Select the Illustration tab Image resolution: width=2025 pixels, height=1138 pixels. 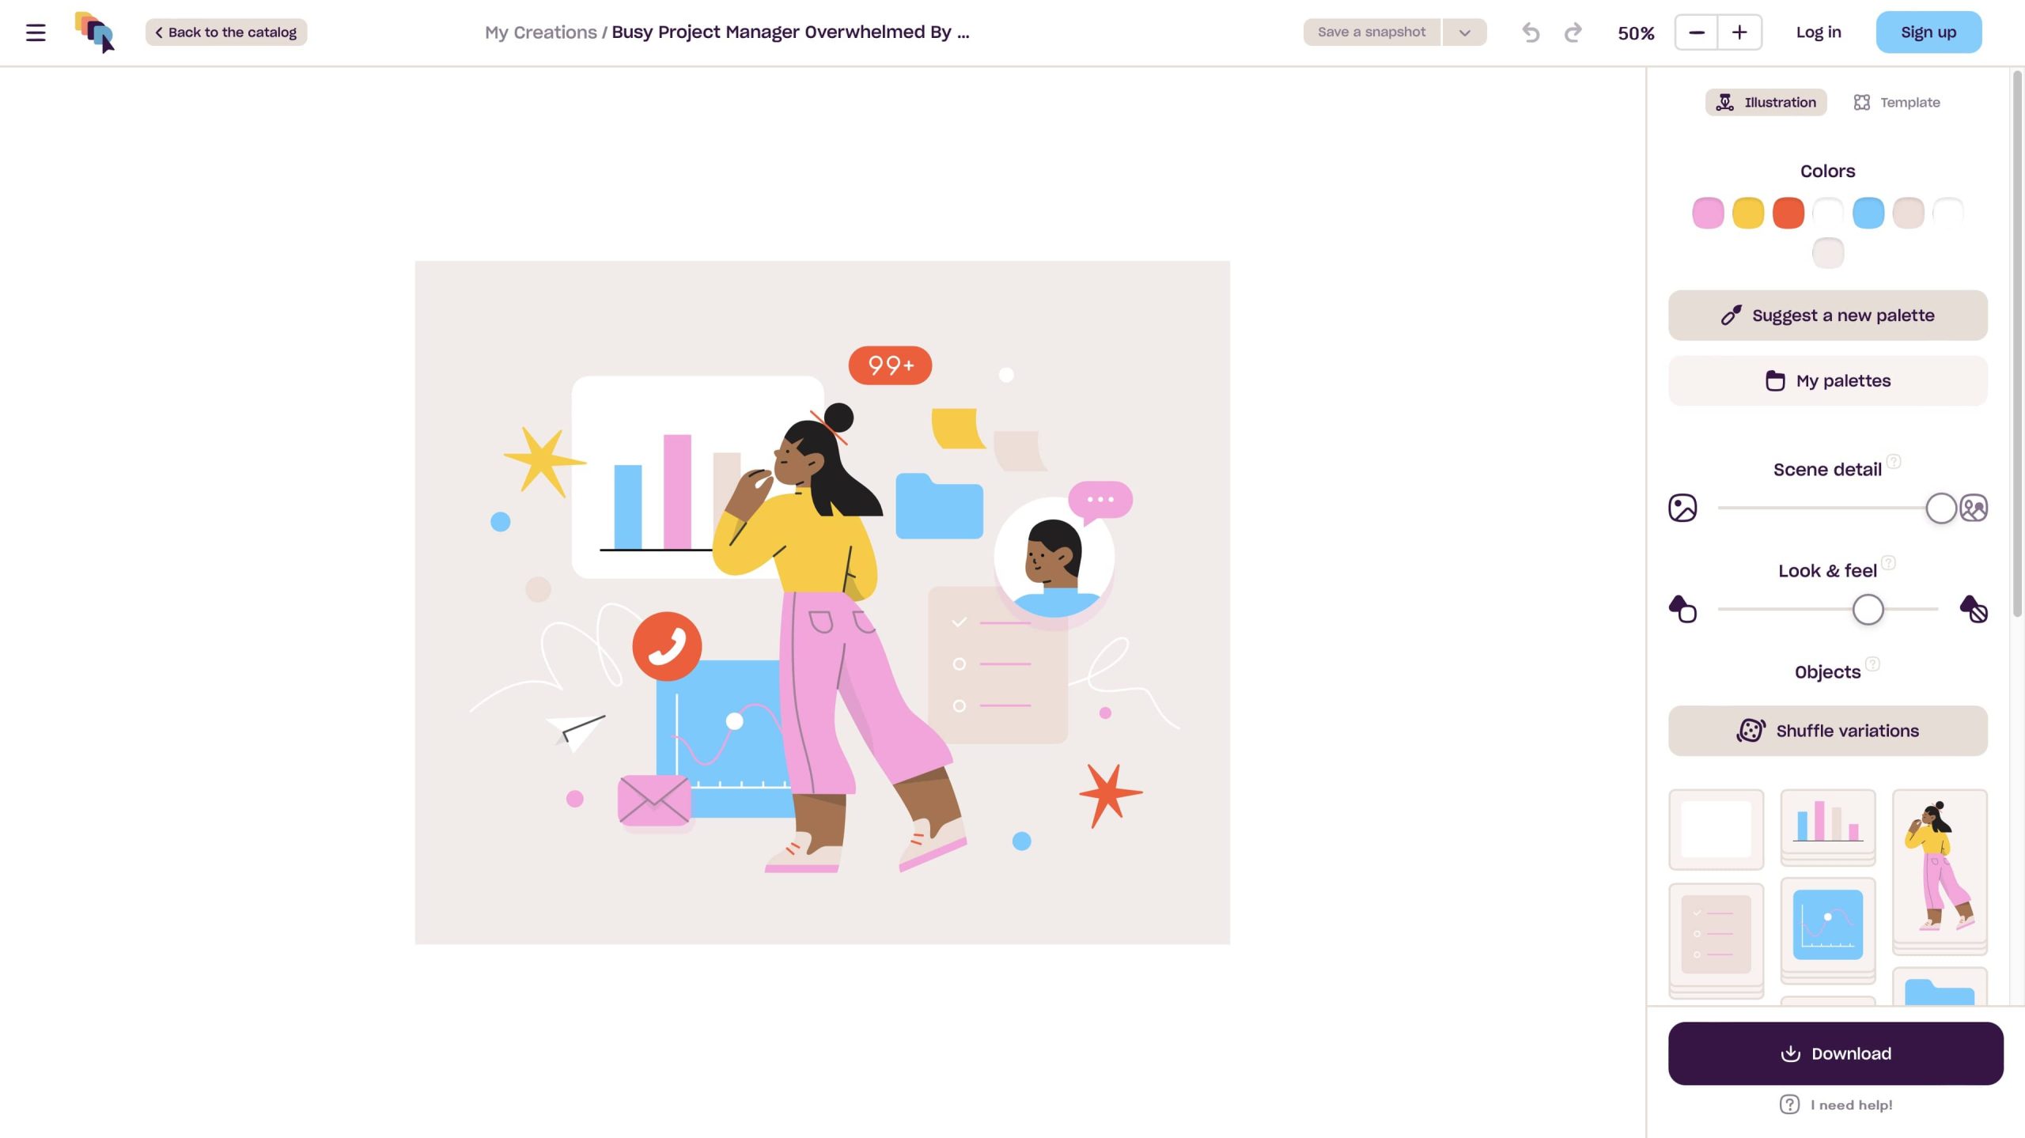coord(1766,102)
